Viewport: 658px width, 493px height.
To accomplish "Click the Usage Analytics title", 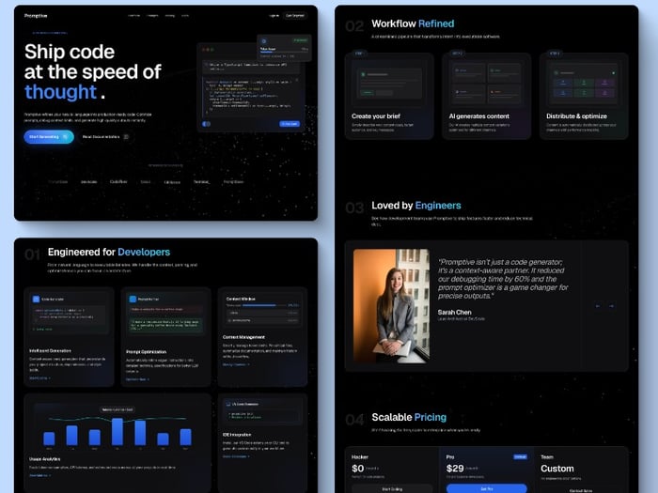I will tap(44, 459).
